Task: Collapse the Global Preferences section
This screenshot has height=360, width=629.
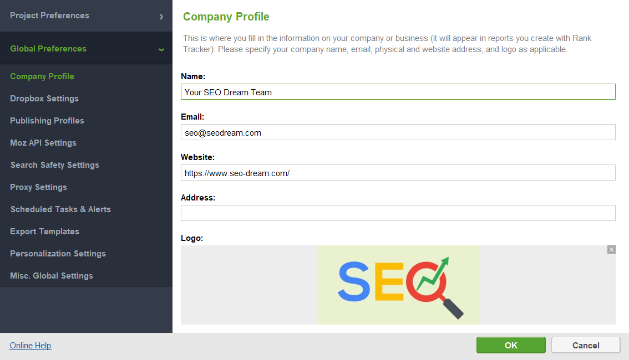Action: [x=48, y=48]
